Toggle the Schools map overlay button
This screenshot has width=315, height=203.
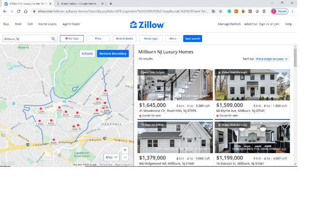coord(87,53)
